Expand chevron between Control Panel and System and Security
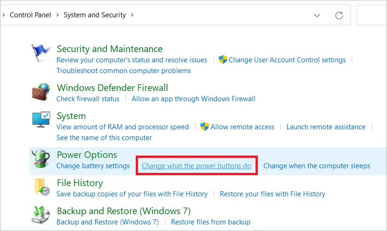 57,15
